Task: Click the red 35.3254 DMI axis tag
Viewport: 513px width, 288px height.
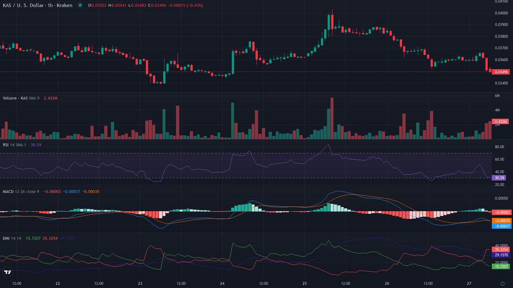Action: 500,249
